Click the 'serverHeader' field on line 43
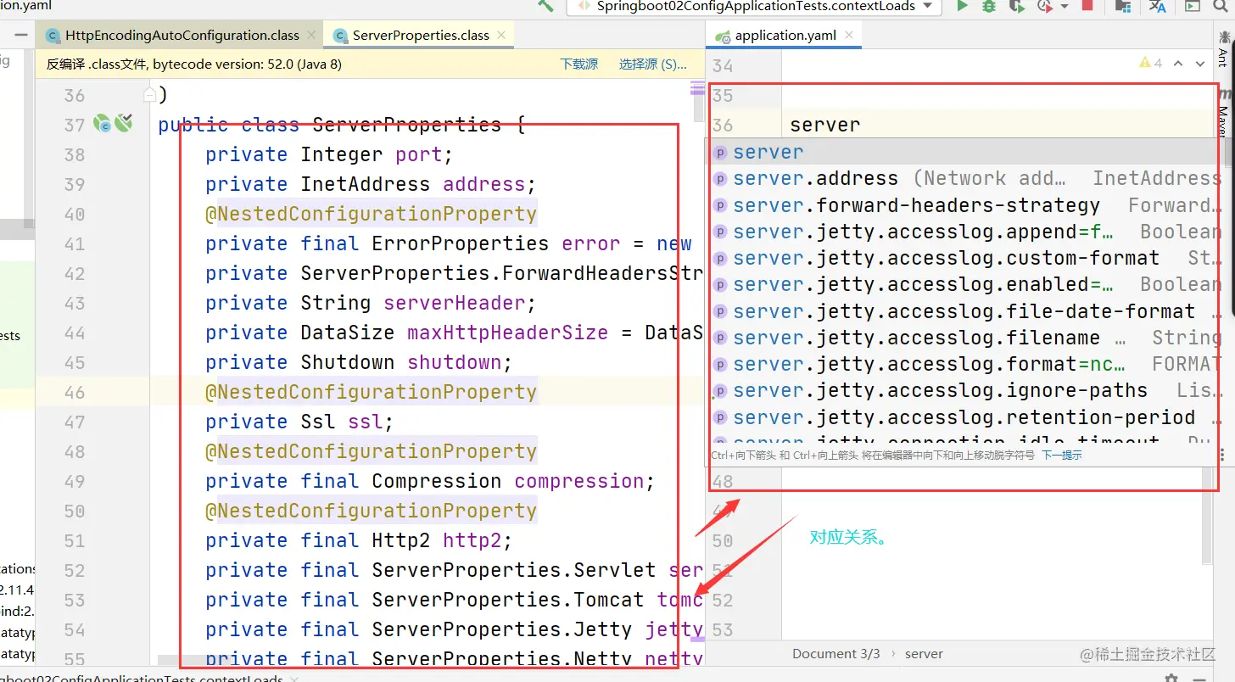1235x682 pixels. tap(455, 303)
